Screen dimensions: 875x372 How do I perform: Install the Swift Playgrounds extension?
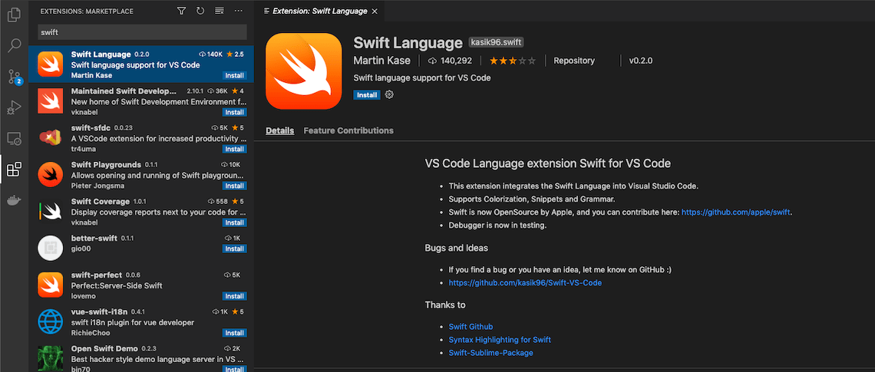pyautogui.click(x=234, y=186)
